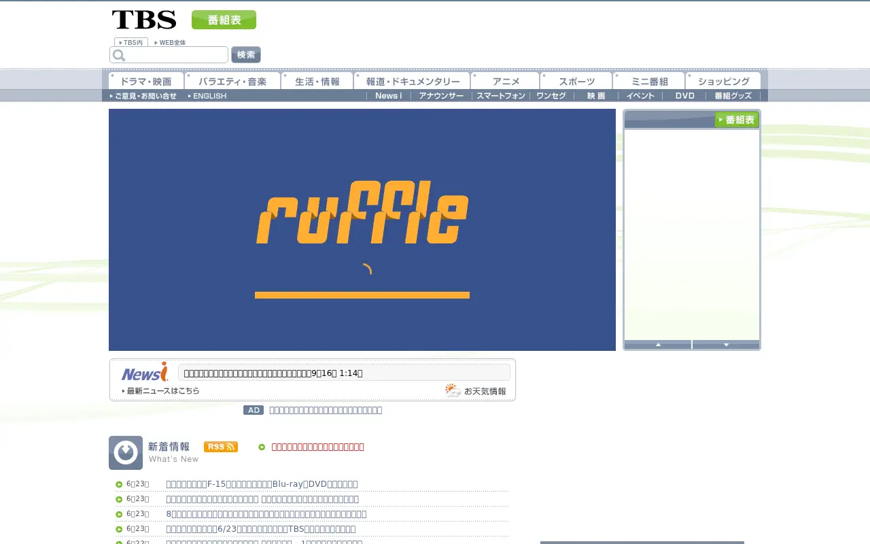This screenshot has width=870, height=544.
Task: Open the green 番組表 button beside the logo
Action: tap(224, 20)
